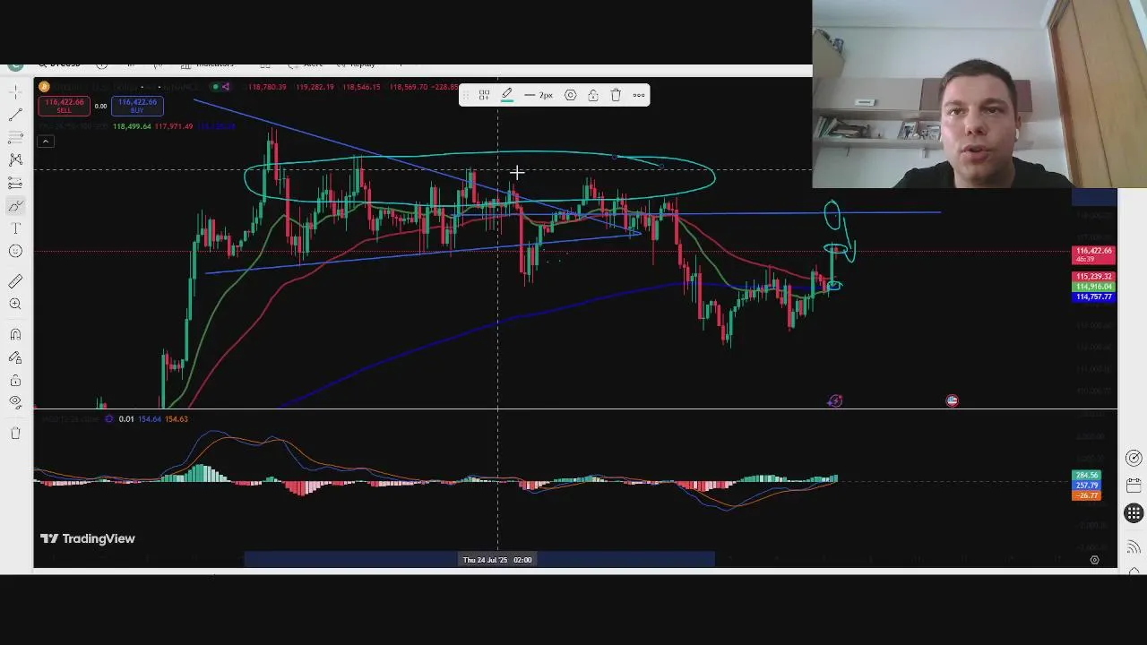This screenshot has width=1147, height=645.
Task: Click the 257.79 MACD axis label
Action: [x=1086, y=486]
